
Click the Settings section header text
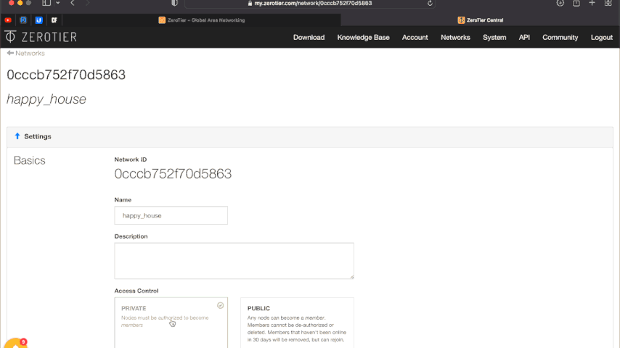pyautogui.click(x=38, y=136)
